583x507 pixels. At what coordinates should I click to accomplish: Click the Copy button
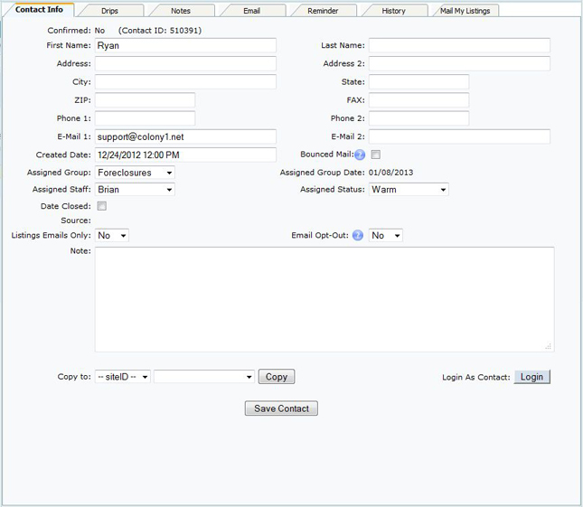(x=277, y=377)
